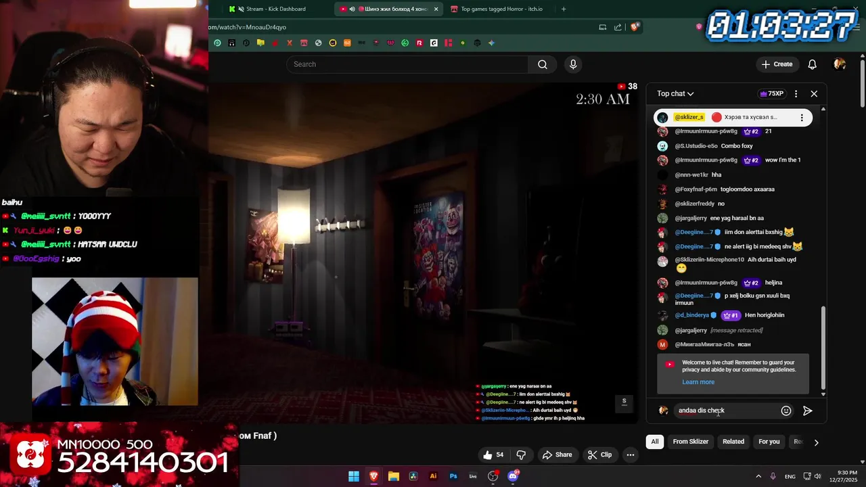Send the chat message
866x487 pixels.
tap(808, 411)
